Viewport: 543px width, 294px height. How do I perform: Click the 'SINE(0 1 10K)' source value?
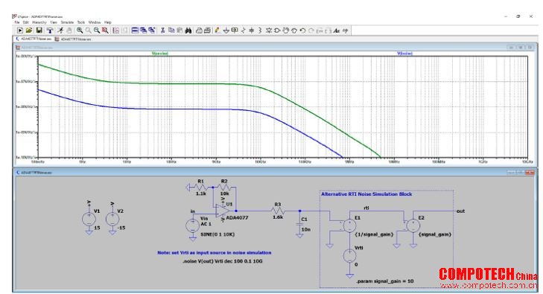(x=217, y=234)
